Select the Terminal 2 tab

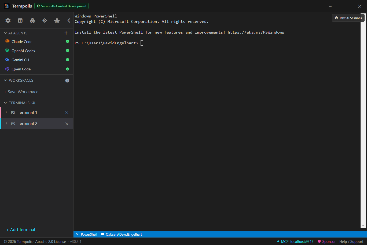pyautogui.click(x=37, y=124)
